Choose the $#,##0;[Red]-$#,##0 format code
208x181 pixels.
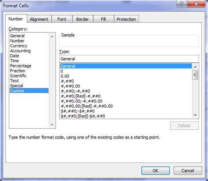[126, 116]
